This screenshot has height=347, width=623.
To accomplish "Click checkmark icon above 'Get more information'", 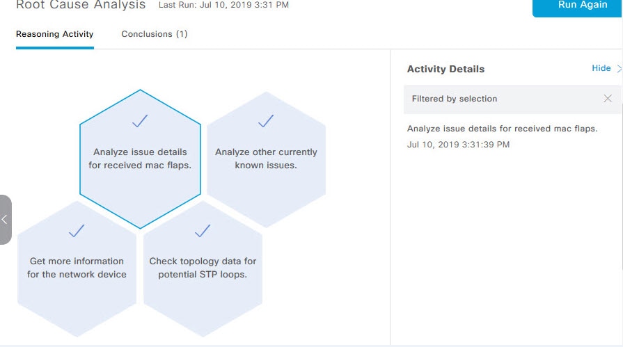I will (x=77, y=230).
